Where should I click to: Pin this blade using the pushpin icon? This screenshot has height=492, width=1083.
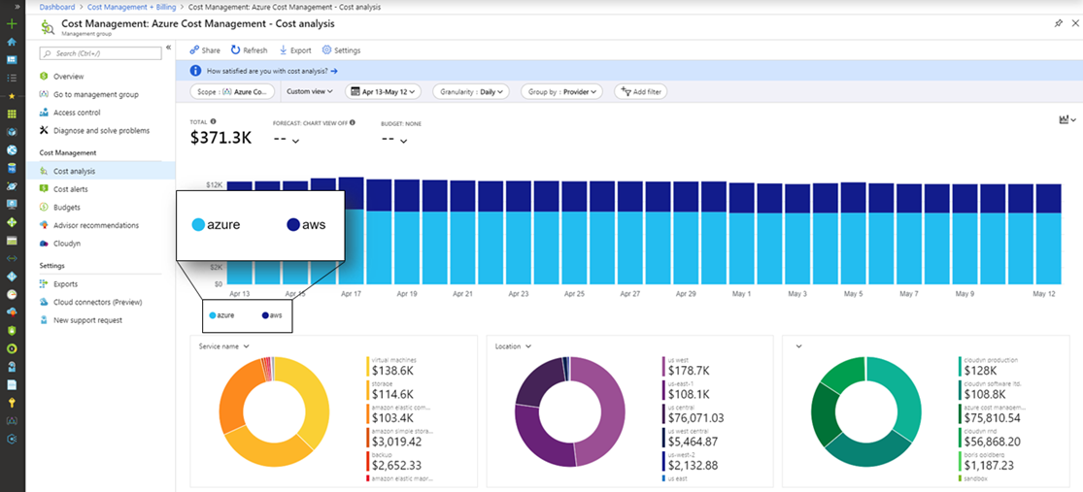pos(1058,23)
